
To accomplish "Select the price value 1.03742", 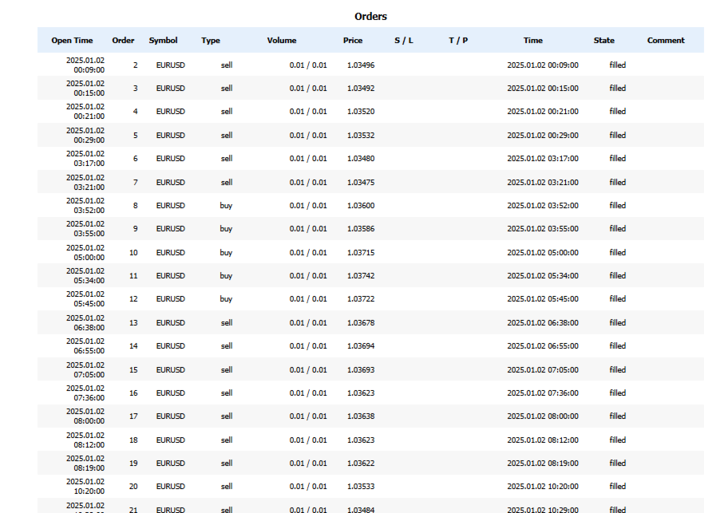I will coord(361,276).
